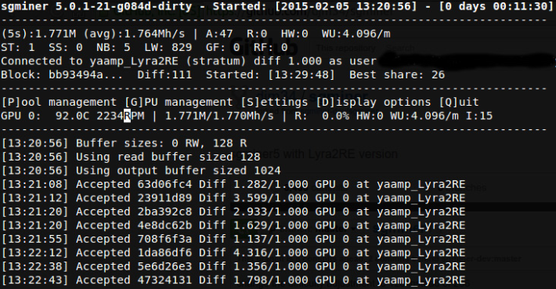Image resolution: width=556 pixels, height=289 pixels.
Task: Click the Accepted 5e6d26e3 log line
Action: (x=233, y=266)
